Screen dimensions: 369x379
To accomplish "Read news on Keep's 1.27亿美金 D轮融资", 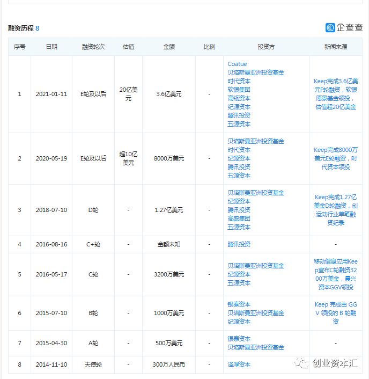I will pyautogui.click(x=336, y=210).
